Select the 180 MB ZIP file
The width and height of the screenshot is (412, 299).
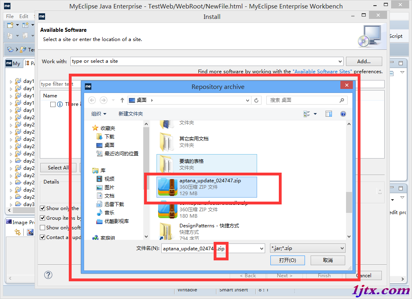pyautogui.click(x=206, y=209)
